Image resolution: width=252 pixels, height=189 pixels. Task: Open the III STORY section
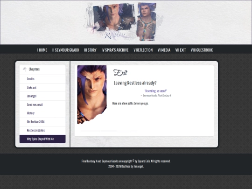pyautogui.click(x=90, y=50)
